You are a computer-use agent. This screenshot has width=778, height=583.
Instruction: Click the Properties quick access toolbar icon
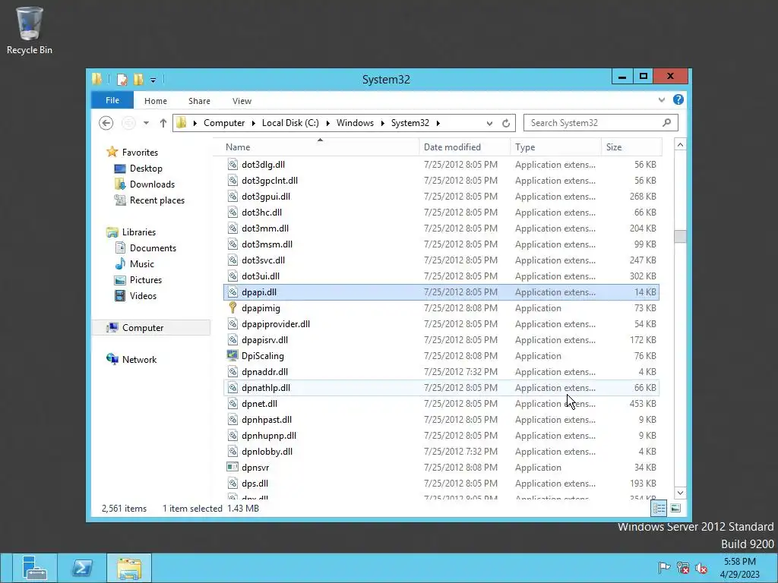point(122,79)
